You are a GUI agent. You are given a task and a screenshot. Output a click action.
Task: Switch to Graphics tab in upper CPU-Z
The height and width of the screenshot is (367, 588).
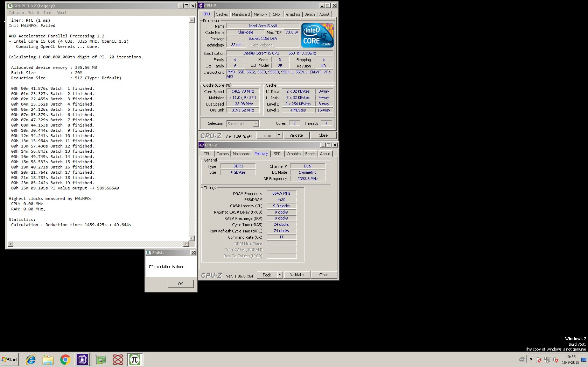[293, 14]
